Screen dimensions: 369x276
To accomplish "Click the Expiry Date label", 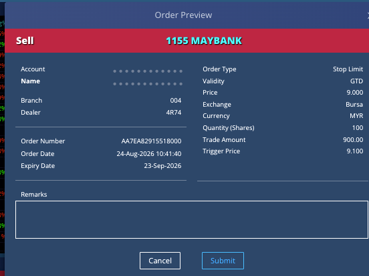I will pyautogui.click(x=37, y=166).
